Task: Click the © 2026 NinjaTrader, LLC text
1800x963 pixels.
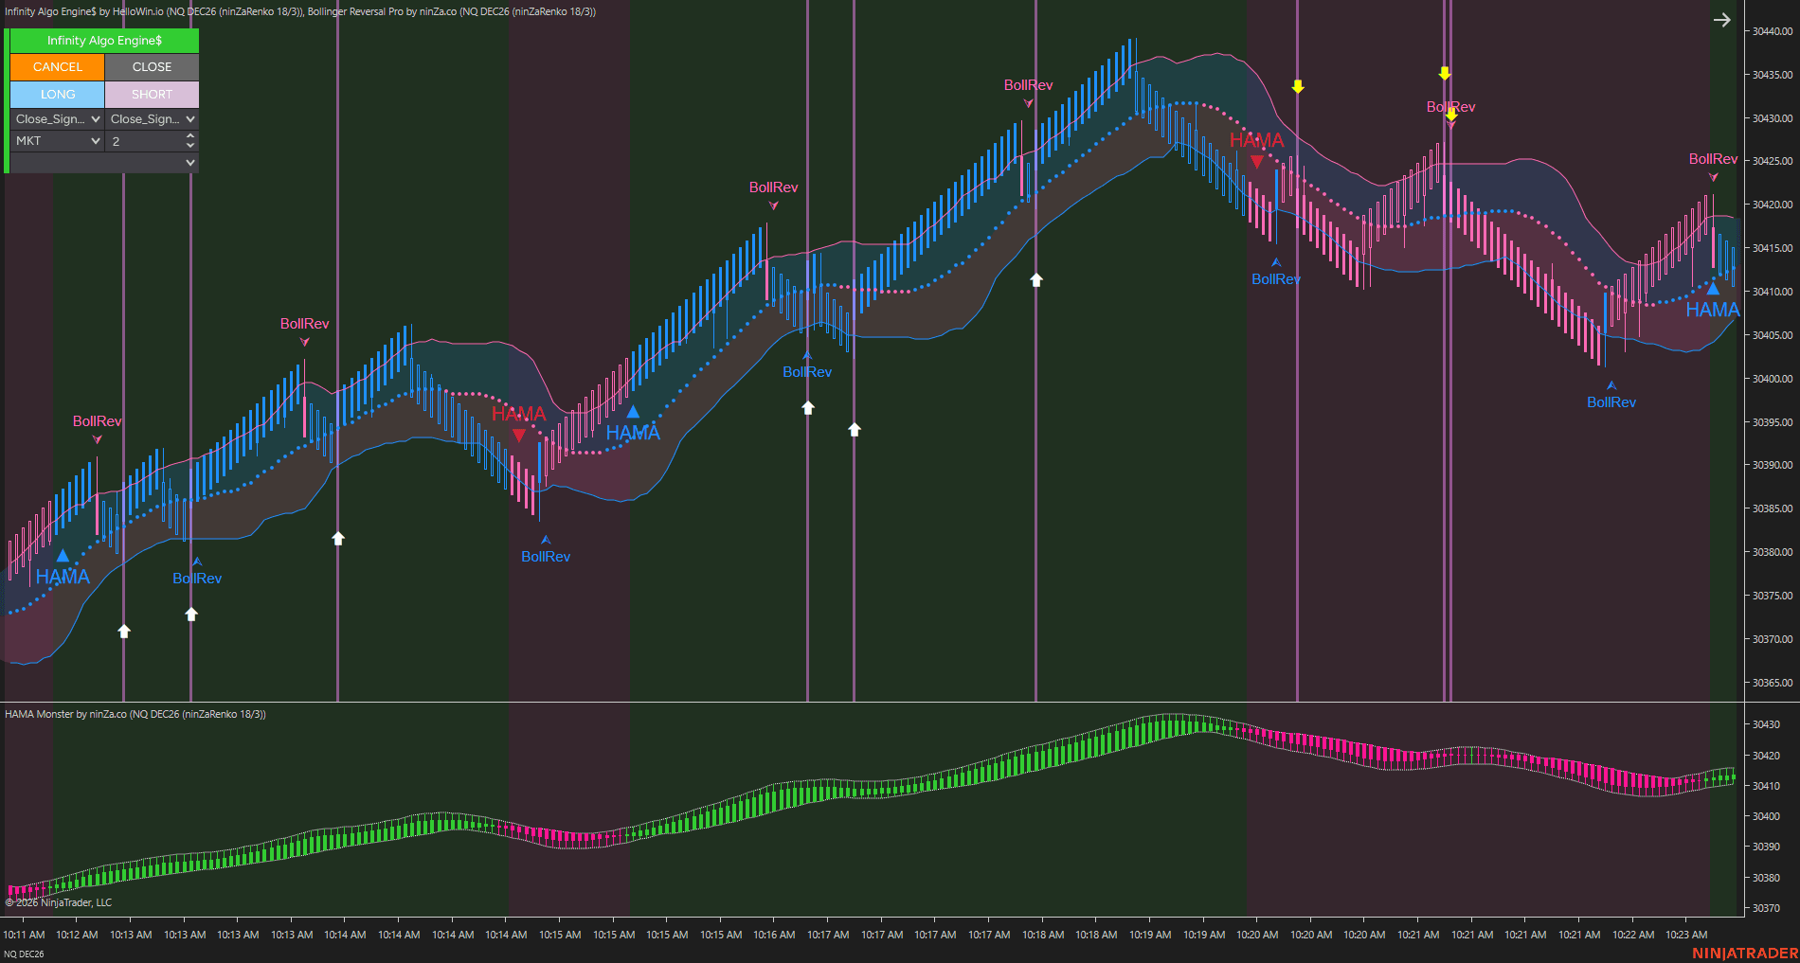Action: point(59,902)
